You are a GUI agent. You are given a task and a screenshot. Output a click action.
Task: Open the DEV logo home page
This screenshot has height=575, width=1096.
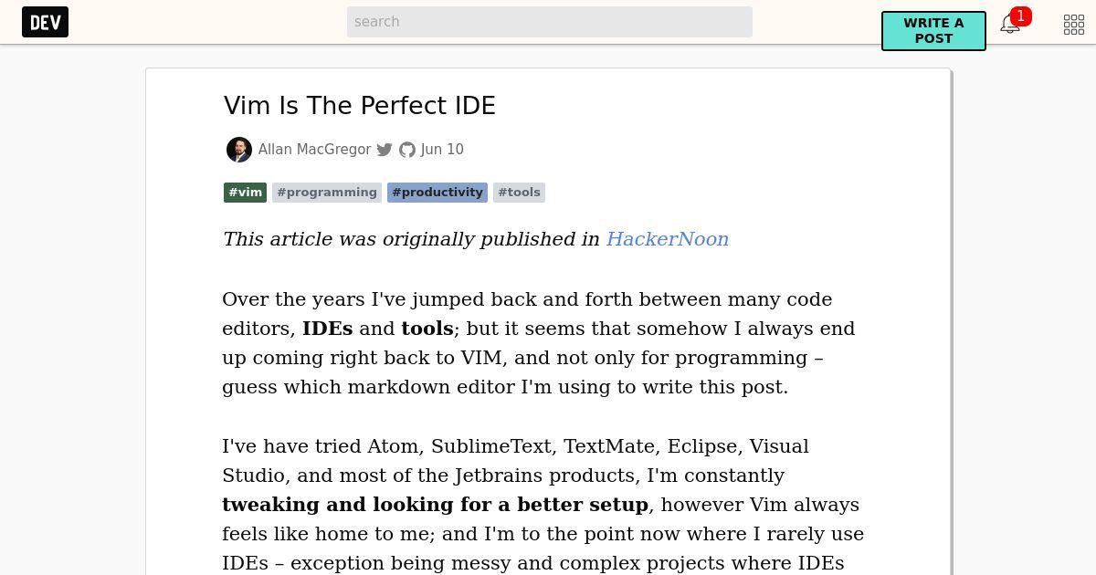(45, 22)
